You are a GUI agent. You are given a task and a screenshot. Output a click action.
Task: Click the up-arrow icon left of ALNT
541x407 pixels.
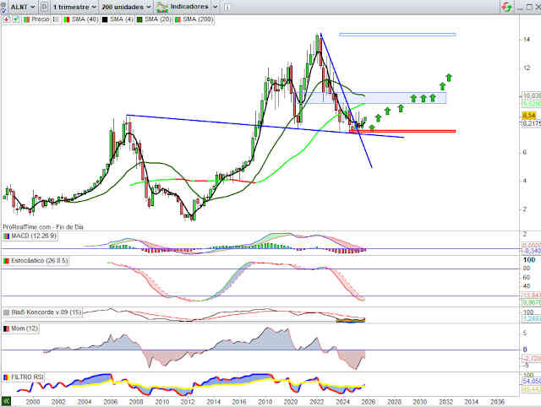5,6
